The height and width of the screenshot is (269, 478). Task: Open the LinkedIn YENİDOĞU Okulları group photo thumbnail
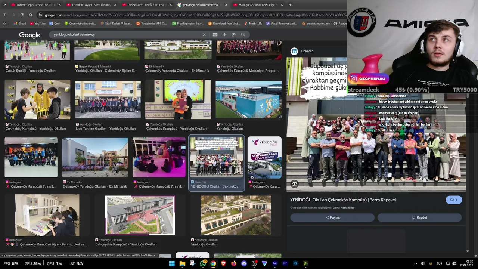(x=216, y=157)
